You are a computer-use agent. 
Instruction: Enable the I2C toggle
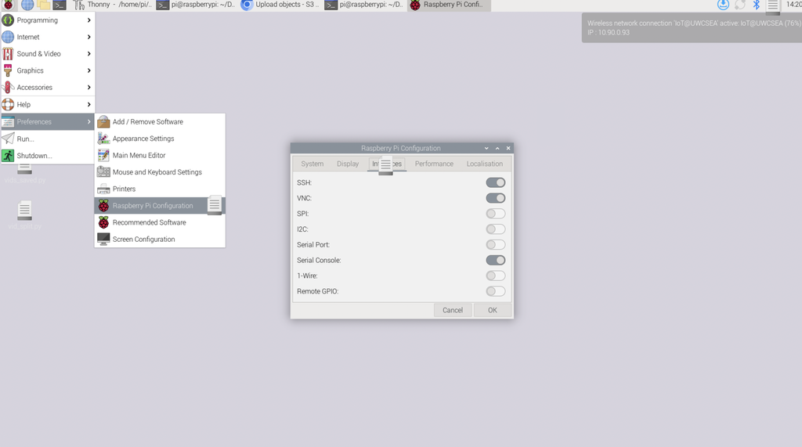point(496,229)
